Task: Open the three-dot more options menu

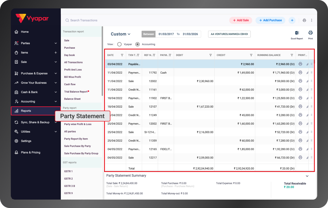Action: click(x=311, y=20)
